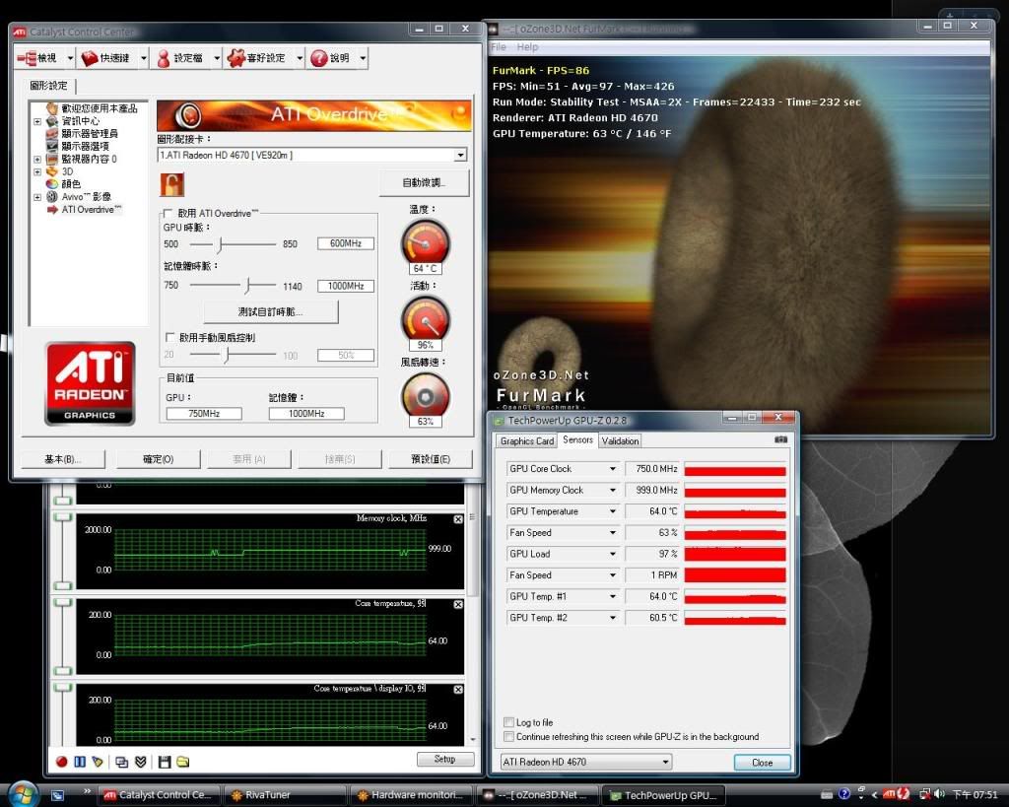The image size is (1009, 807).
Task: Click the 確定(O) OK button
Action: (159, 459)
